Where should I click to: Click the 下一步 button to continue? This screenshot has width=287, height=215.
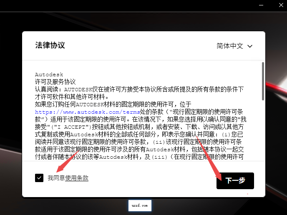[x=235, y=181]
